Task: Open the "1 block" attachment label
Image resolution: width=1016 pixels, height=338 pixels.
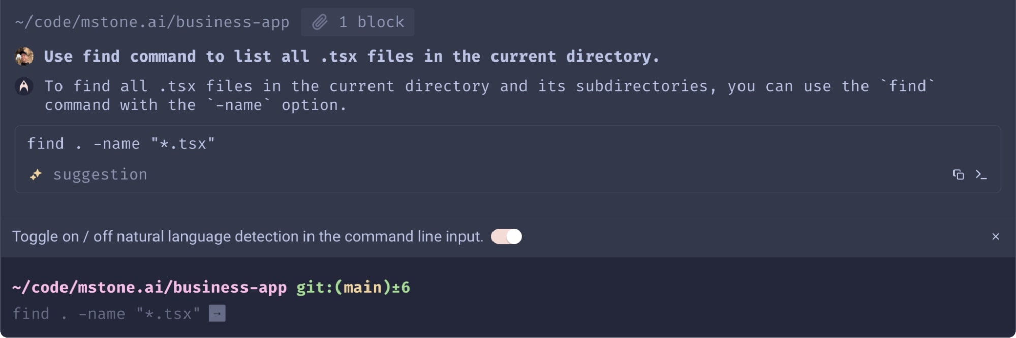Action: [371, 22]
